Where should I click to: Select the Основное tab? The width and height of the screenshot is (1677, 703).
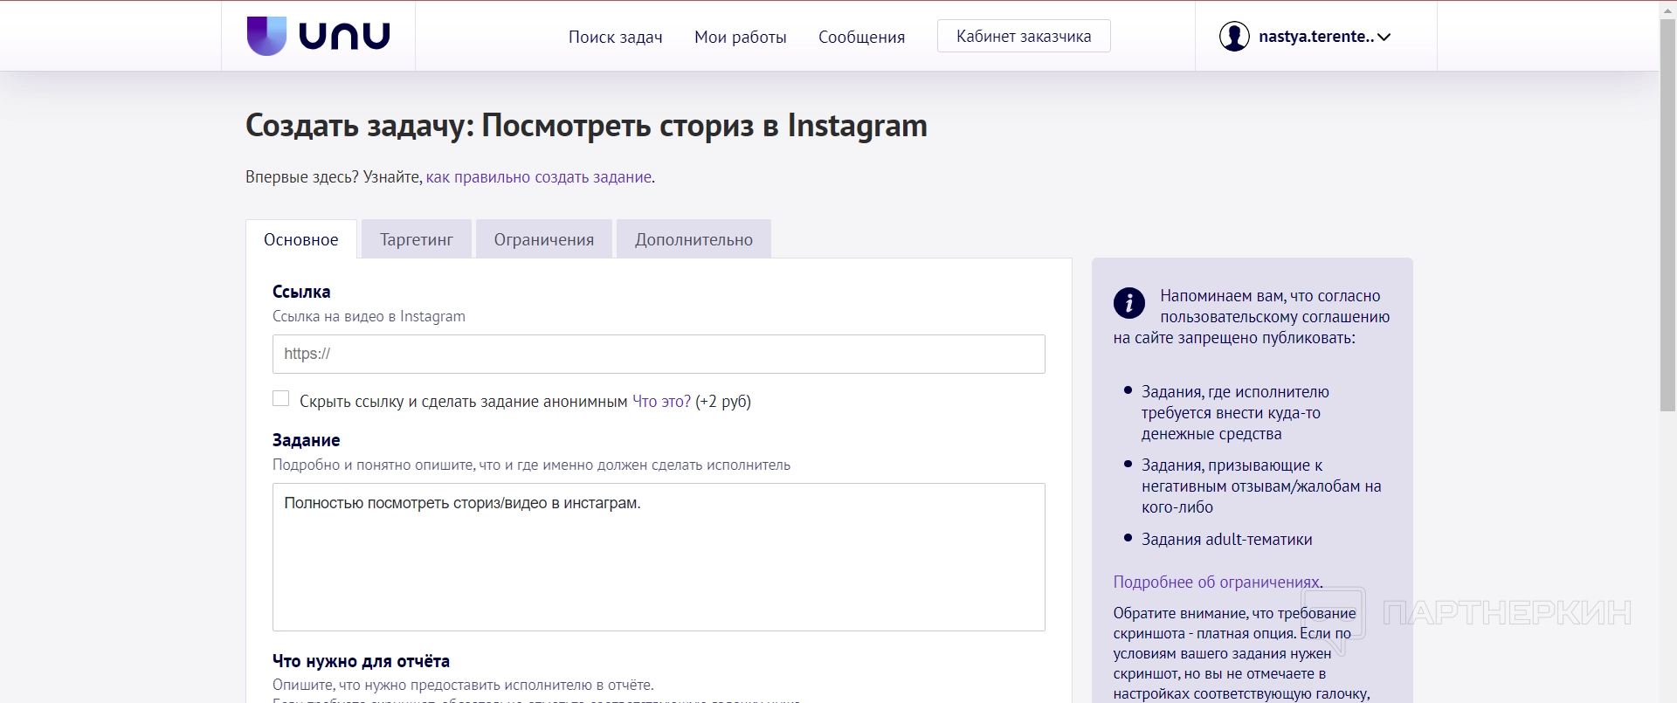[301, 239]
